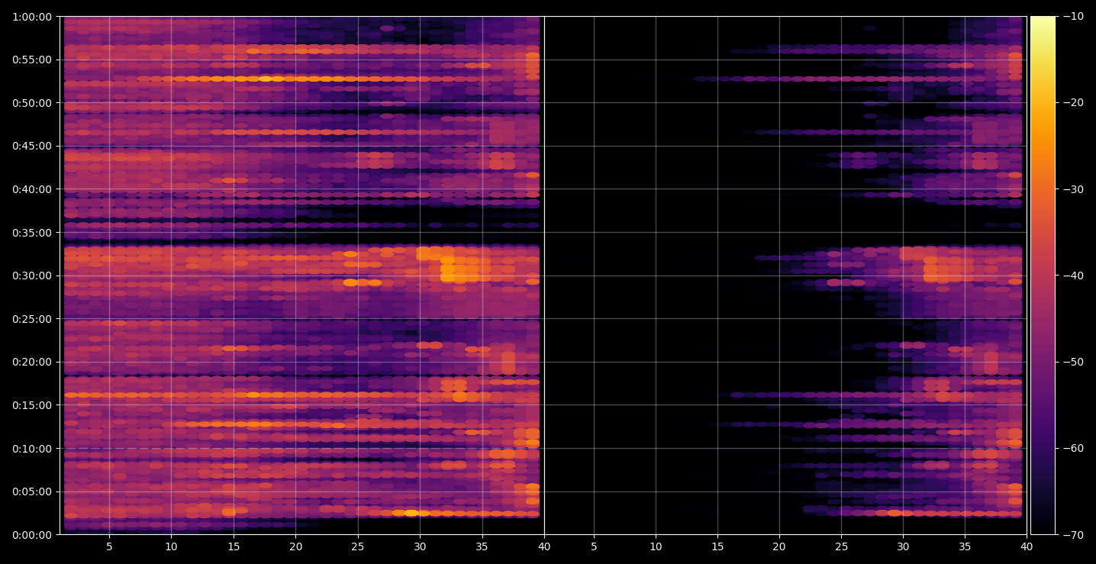The width and height of the screenshot is (1096, 564).
Task: Click the 0:40:00 y-axis tick label
Action: point(32,189)
